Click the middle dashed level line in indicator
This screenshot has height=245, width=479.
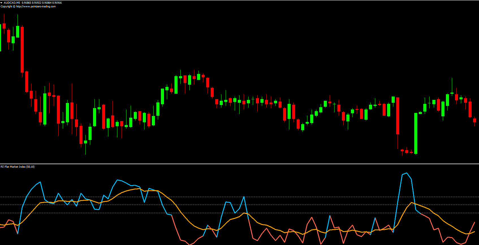(283, 205)
